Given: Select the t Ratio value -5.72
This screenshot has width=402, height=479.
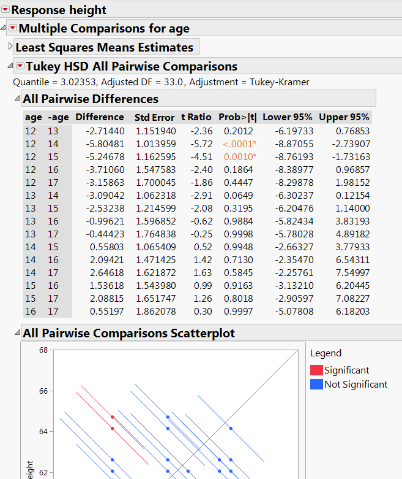Looking at the screenshot, I should (x=201, y=144).
